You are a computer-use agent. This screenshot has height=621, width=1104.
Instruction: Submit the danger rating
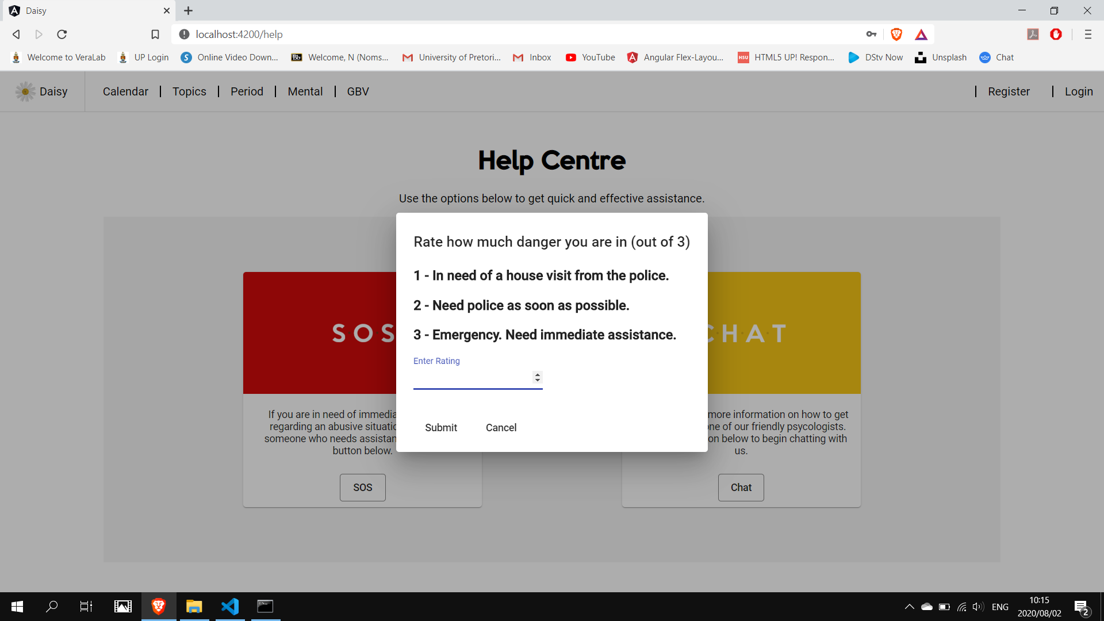pos(441,427)
